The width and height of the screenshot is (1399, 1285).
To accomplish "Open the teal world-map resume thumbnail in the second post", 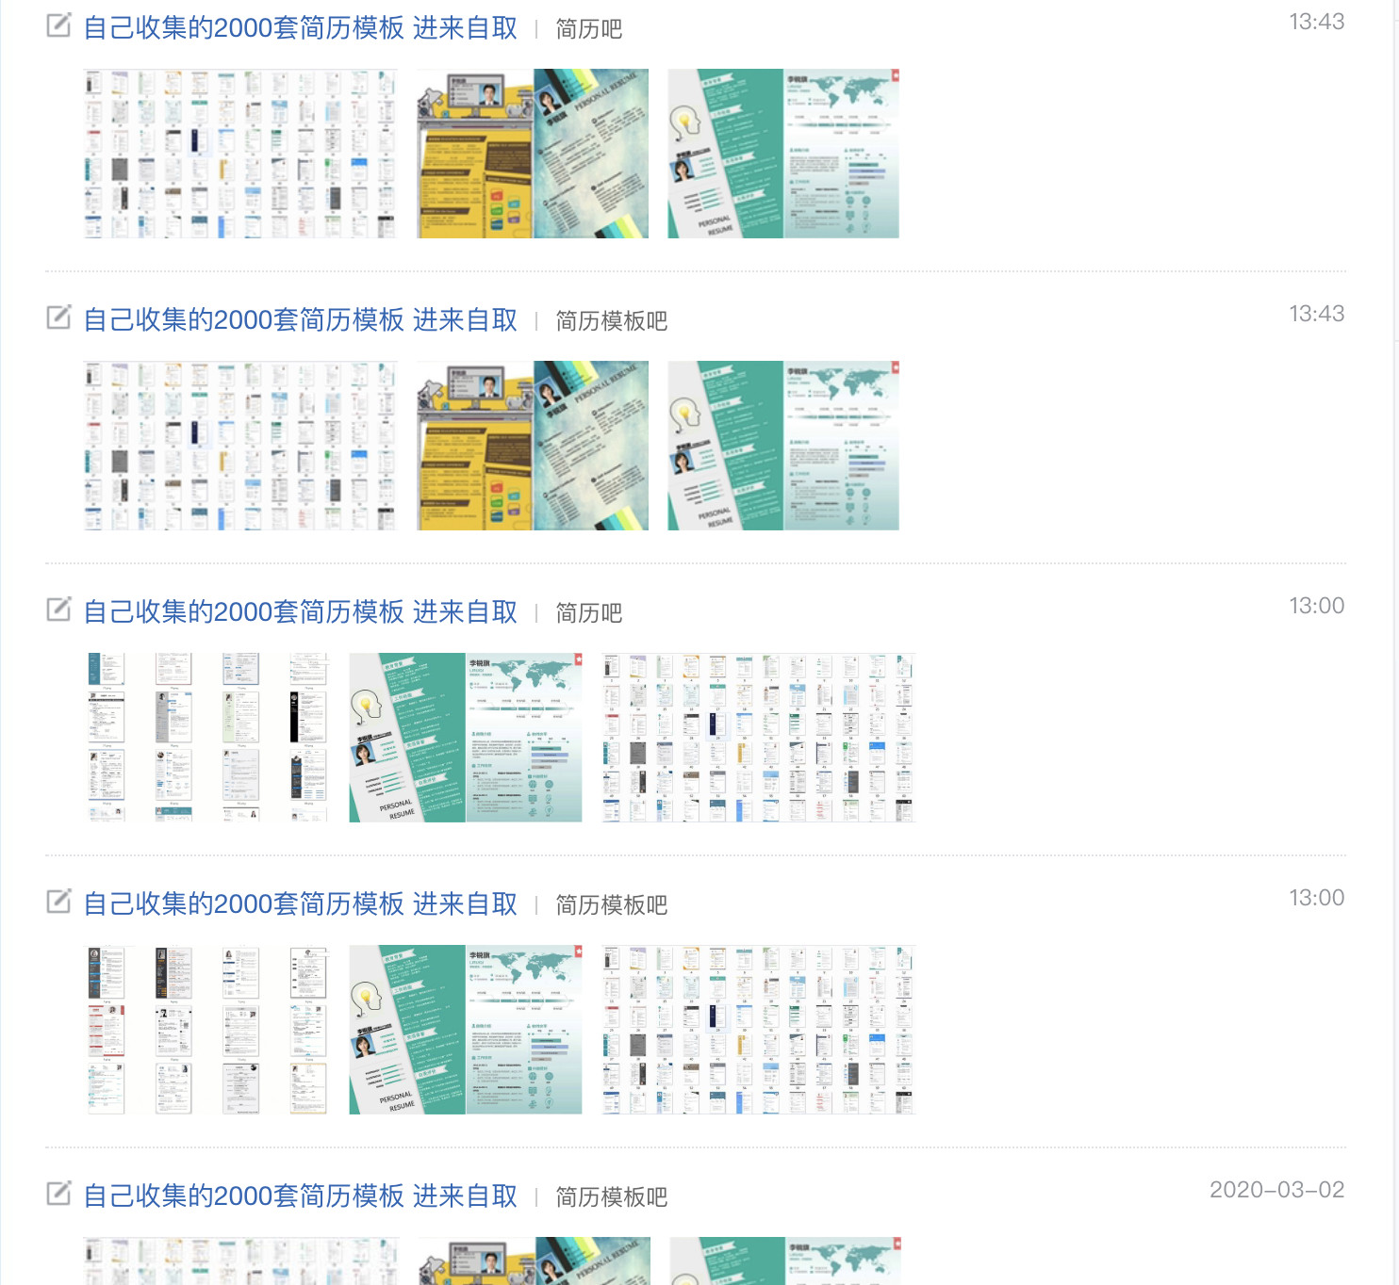I will coord(783,446).
